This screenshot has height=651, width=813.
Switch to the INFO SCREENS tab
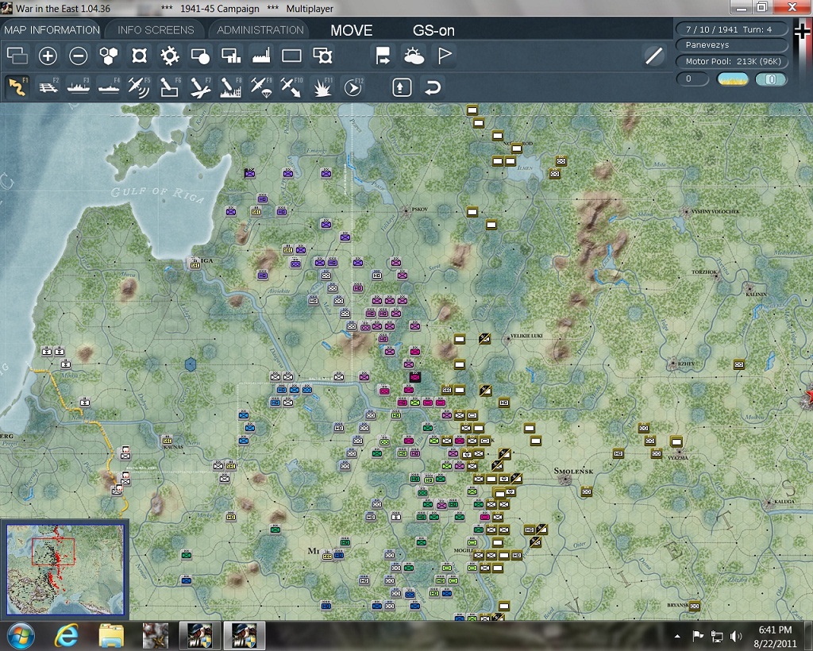pos(156,30)
